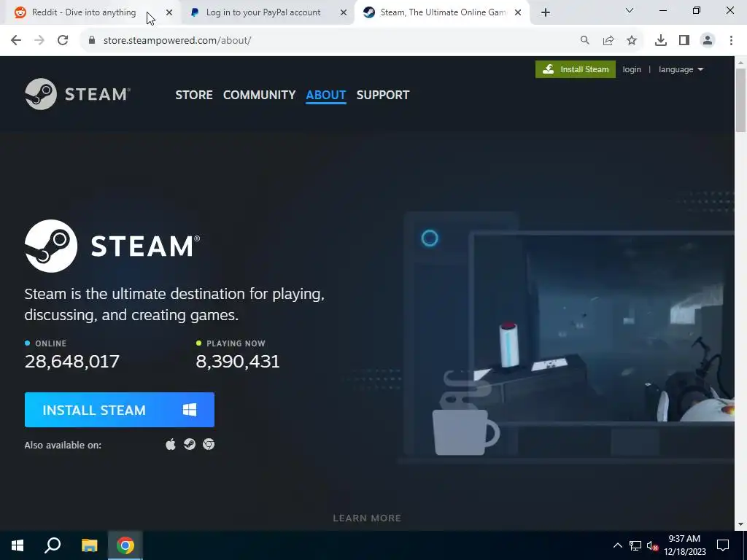Open the language dropdown
Image resolution: width=747 pixels, height=560 pixels.
click(681, 69)
